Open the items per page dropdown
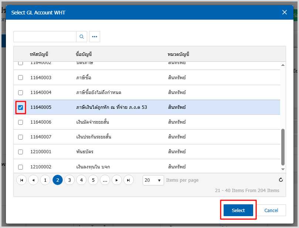This screenshot has height=228, width=299. point(153,180)
